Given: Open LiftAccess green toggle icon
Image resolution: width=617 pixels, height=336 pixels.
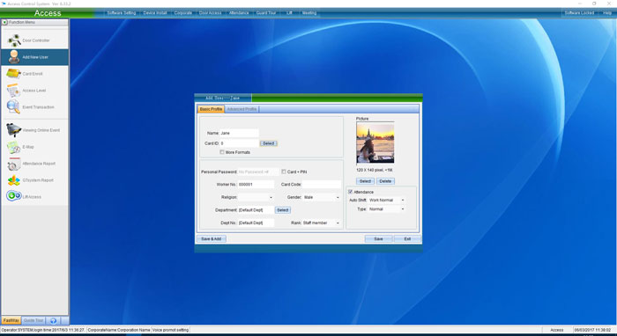Looking at the screenshot, I should [13, 196].
